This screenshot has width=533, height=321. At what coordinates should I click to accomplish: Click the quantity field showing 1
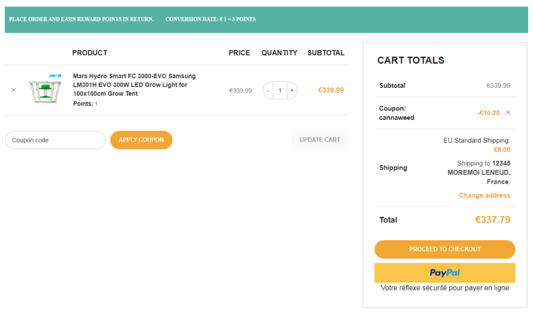280,90
